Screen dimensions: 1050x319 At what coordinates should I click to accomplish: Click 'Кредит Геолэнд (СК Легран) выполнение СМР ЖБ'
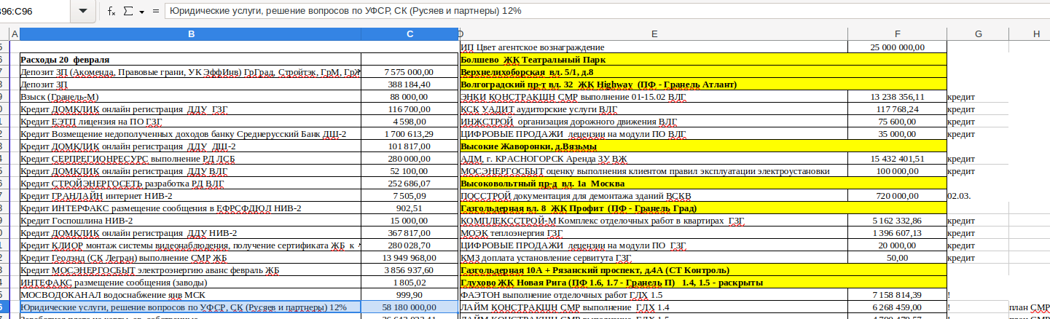[x=190, y=258]
